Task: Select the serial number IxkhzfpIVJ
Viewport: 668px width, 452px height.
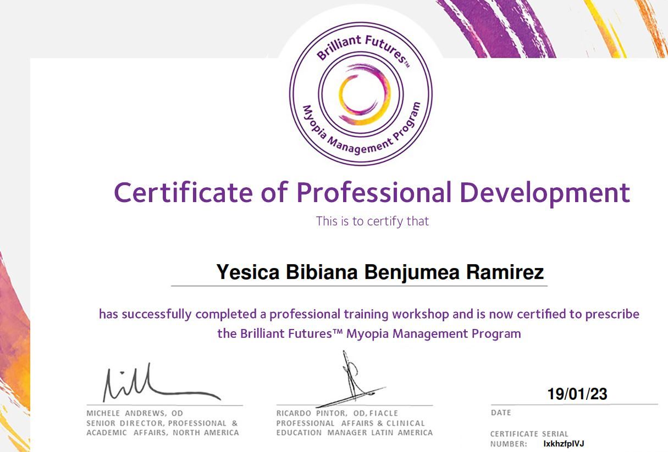Action: (x=564, y=444)
